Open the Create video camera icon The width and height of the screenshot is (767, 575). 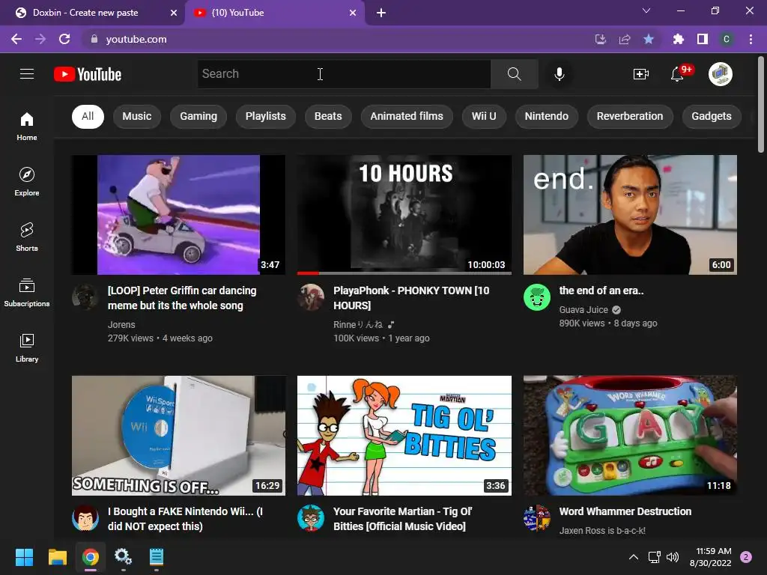[x=641, y=74]
